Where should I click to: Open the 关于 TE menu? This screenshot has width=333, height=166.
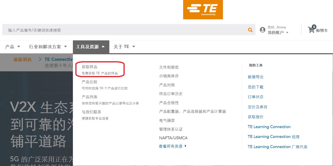tap(124, 47)
